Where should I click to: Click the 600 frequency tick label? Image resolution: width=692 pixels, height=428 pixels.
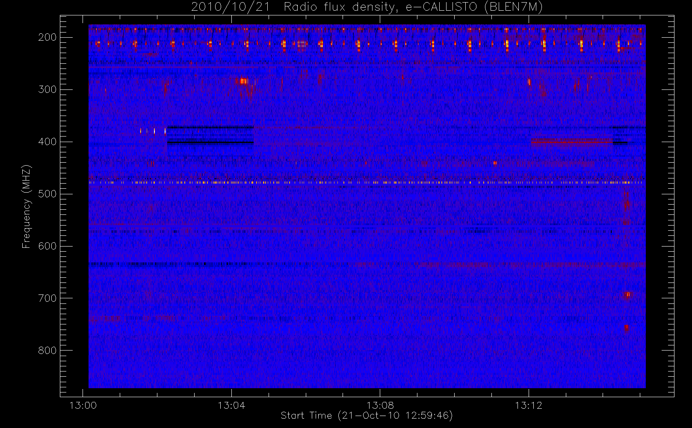(47, 246)
